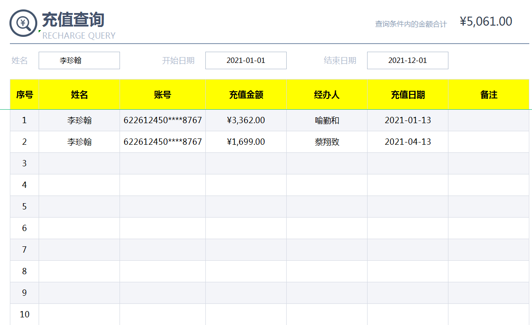This screenshot has height=325, width=532.
Task: Select sequence number 10 cell
Action: click(24, 314)
